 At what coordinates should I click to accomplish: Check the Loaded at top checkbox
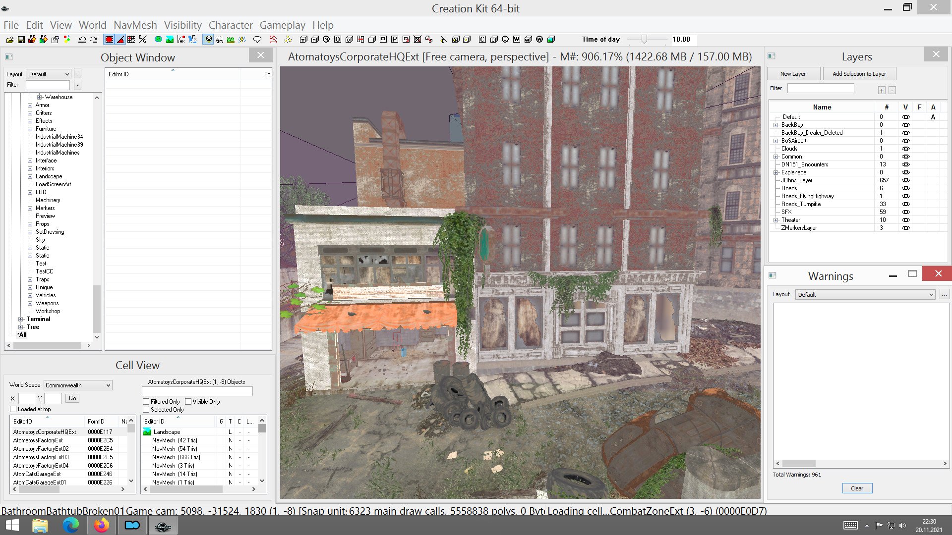coord(13,409)
